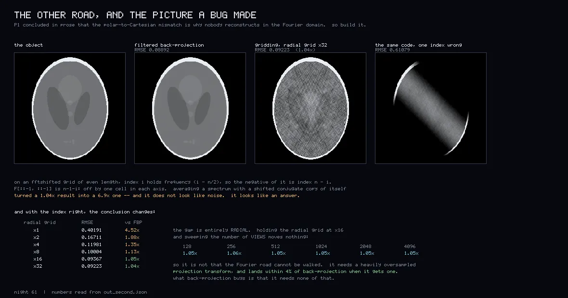568x298 pixels.
Task: Click the '1.88x' vs FBP value
Action: 132,237
